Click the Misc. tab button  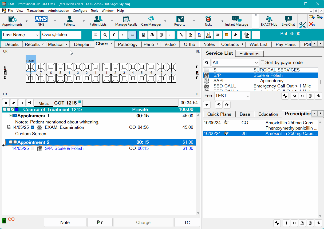click(44, 103)
